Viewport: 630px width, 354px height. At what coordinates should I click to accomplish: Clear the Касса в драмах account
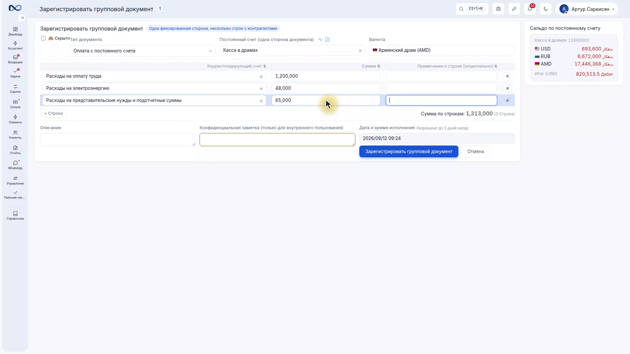(360, 51)
